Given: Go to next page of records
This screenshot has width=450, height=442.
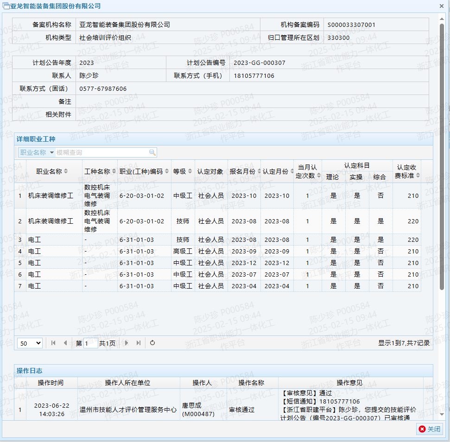Looking at the screenshot, I should click(x=127, y=343).
